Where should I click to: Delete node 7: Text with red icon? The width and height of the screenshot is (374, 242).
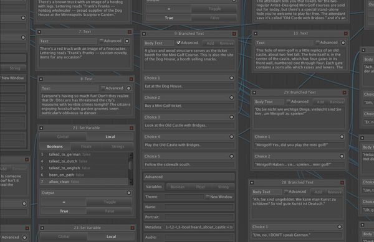130,32
